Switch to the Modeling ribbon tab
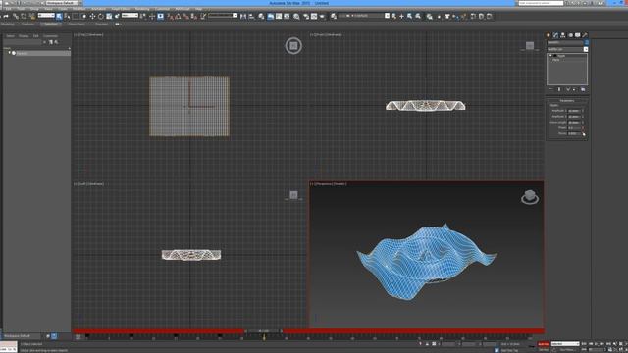628x353 pixels. [x=8, y=24]
